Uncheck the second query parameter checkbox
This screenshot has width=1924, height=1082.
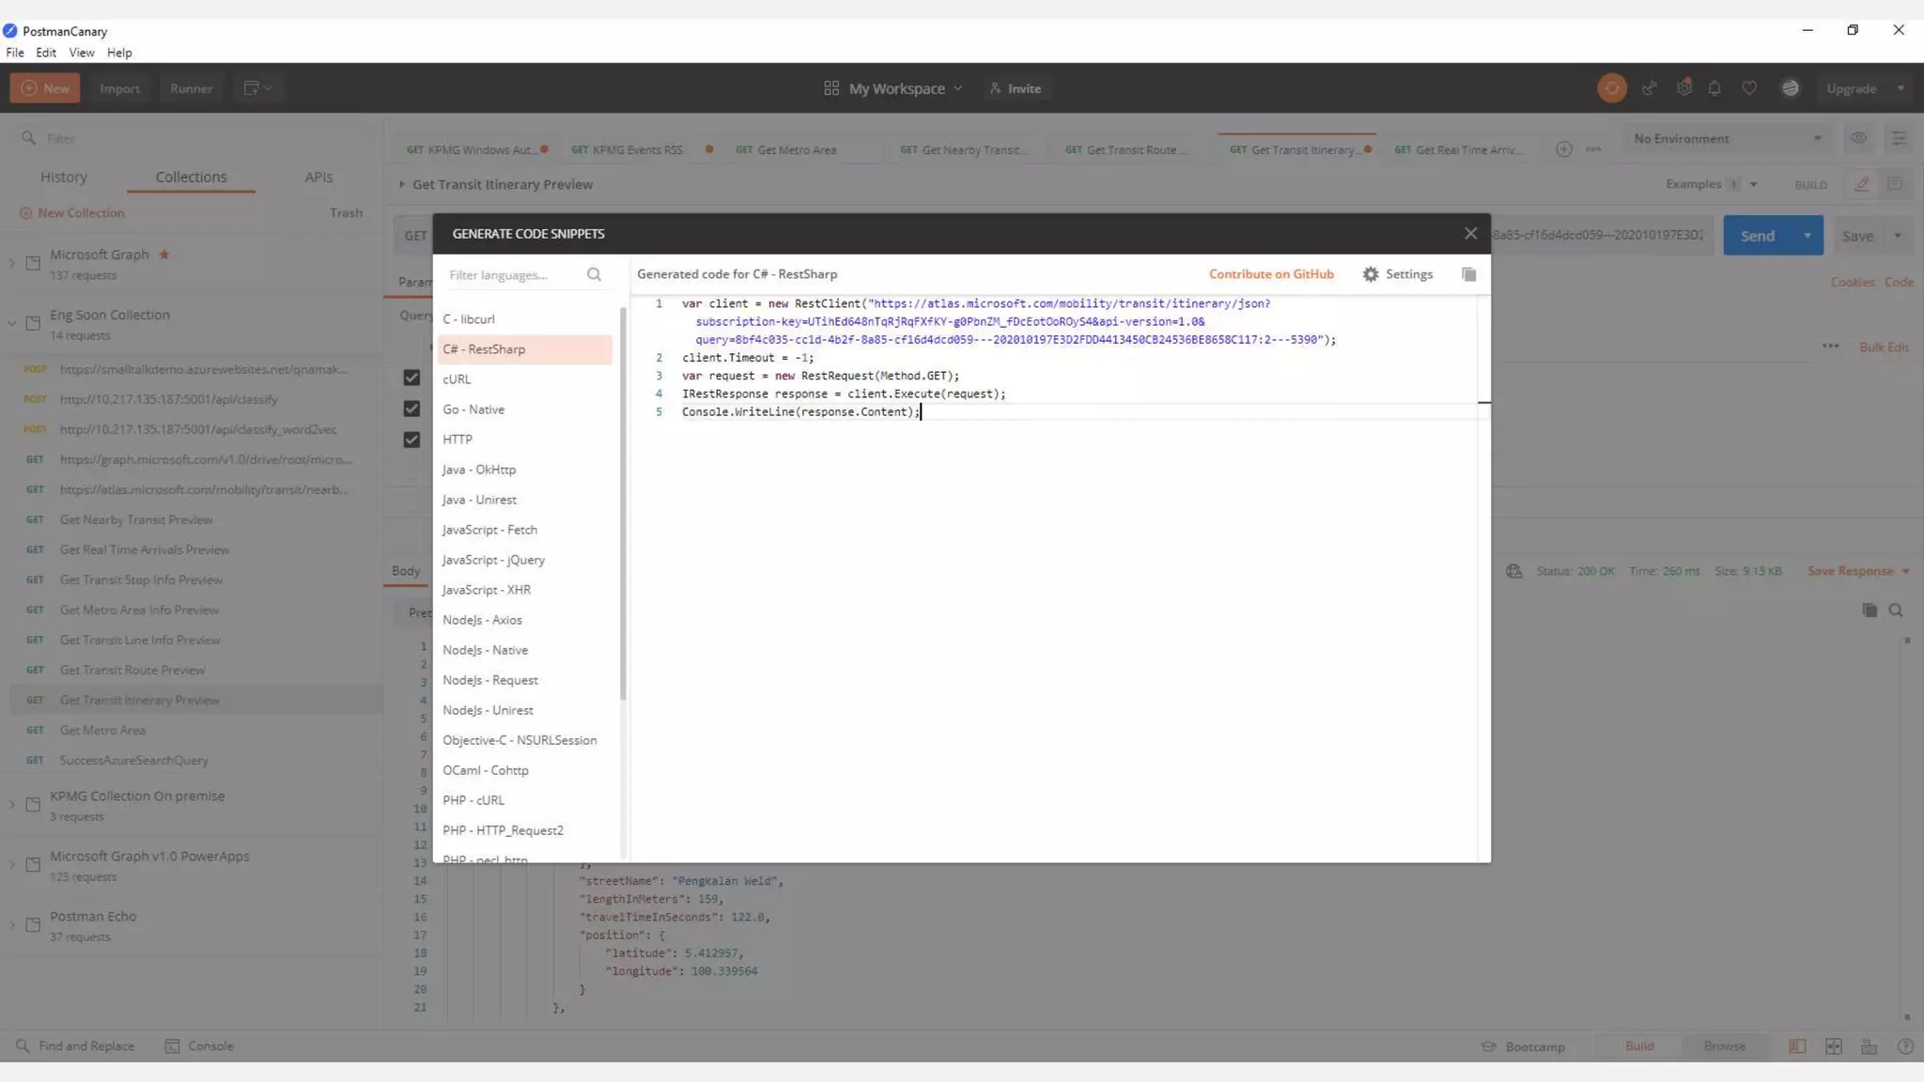tap(411, 409)
